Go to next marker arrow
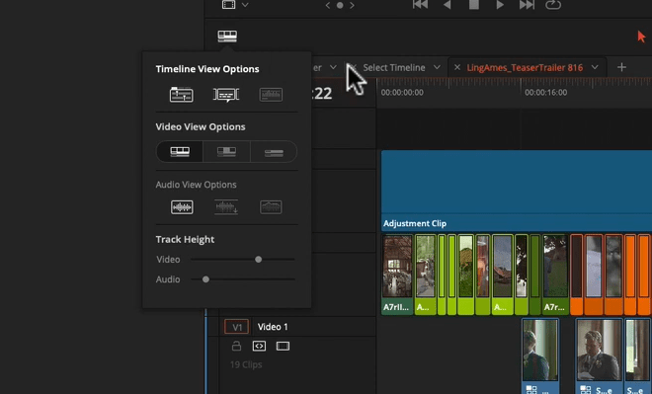 tap(352, 5)
